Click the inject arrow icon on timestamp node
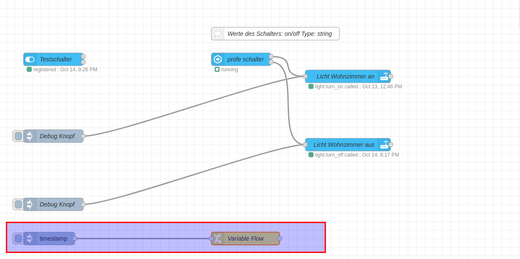Viewport: 520px width, 259px height. pos(29,239)
